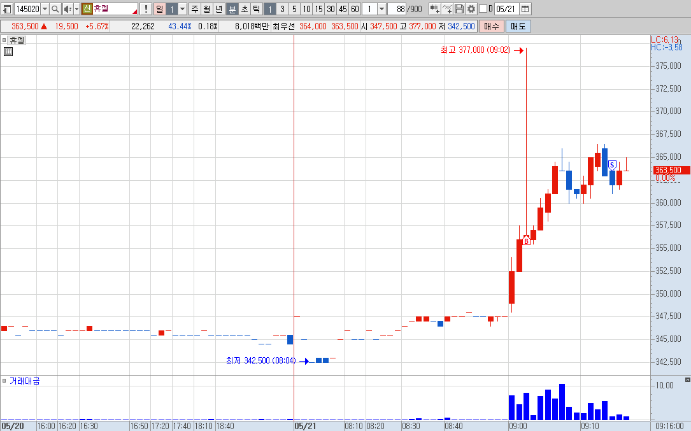Click the 05/20 date axis label
691x431 pixels.
pyautogui.click(x=12, y=426)
